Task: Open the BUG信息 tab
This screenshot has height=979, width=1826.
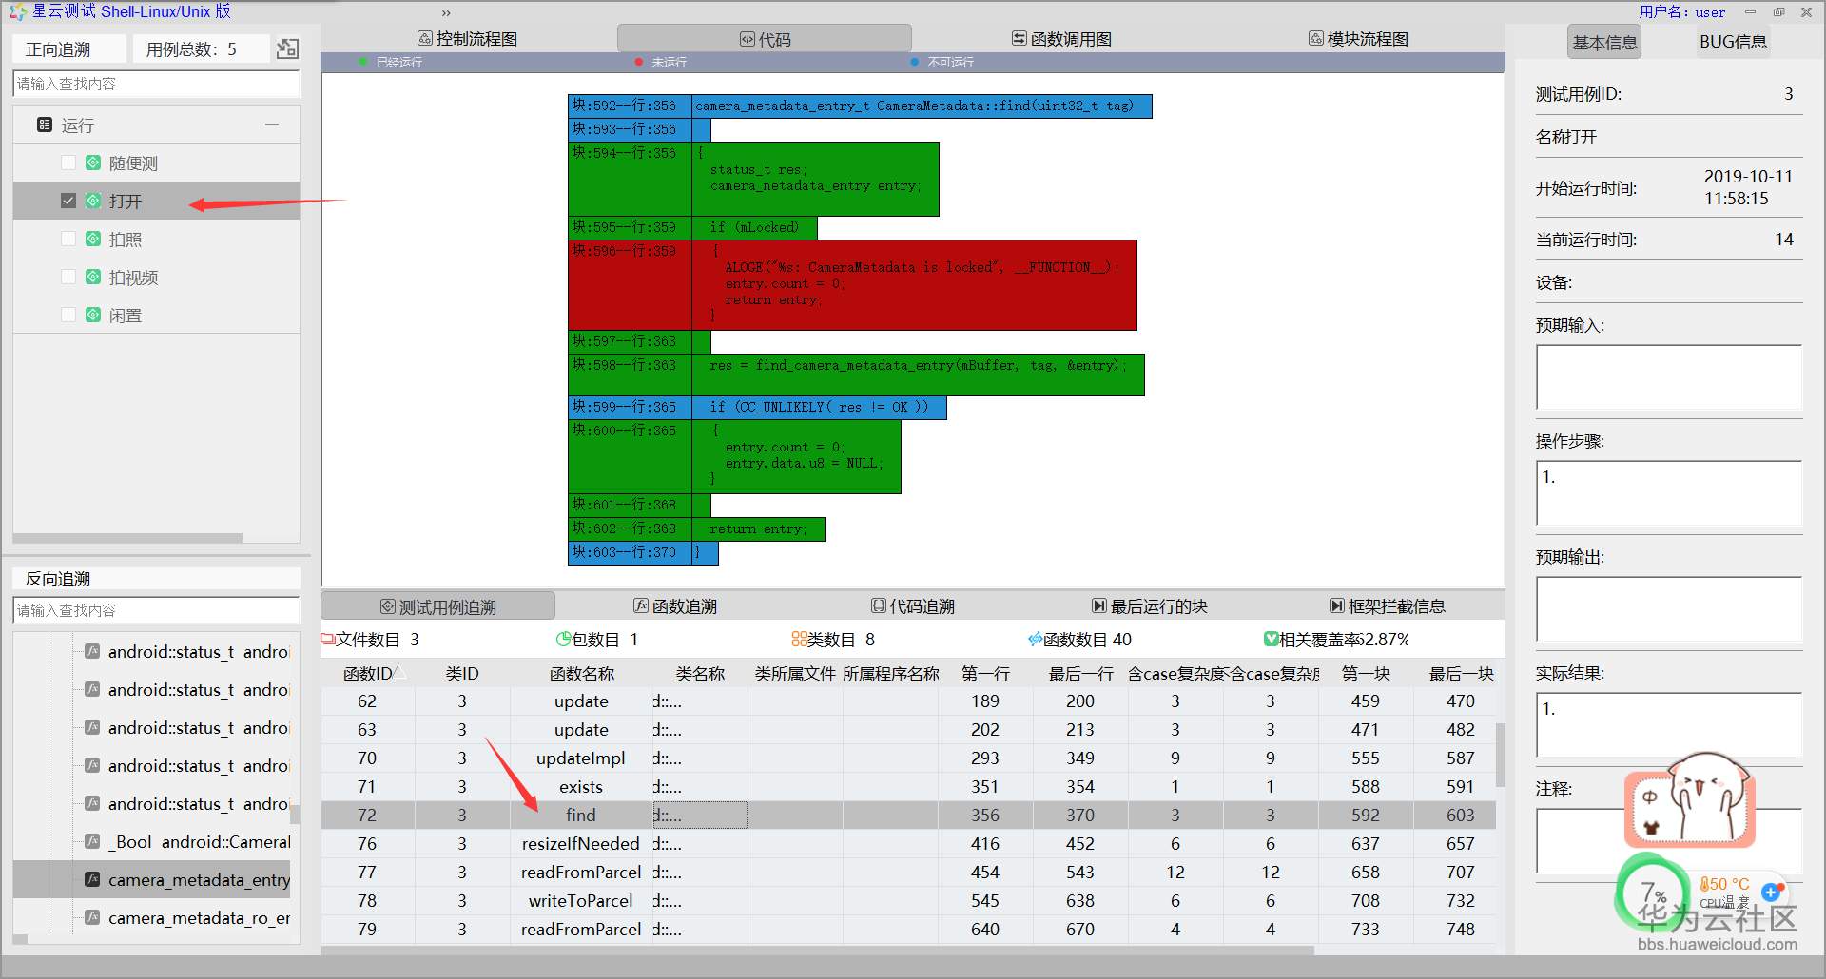Action: tap(1733, 42)
